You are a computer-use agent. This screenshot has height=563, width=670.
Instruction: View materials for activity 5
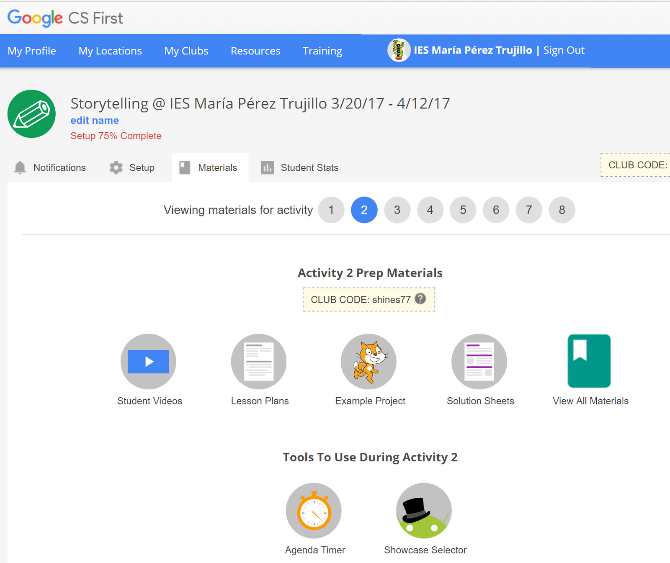pos(463,210)
